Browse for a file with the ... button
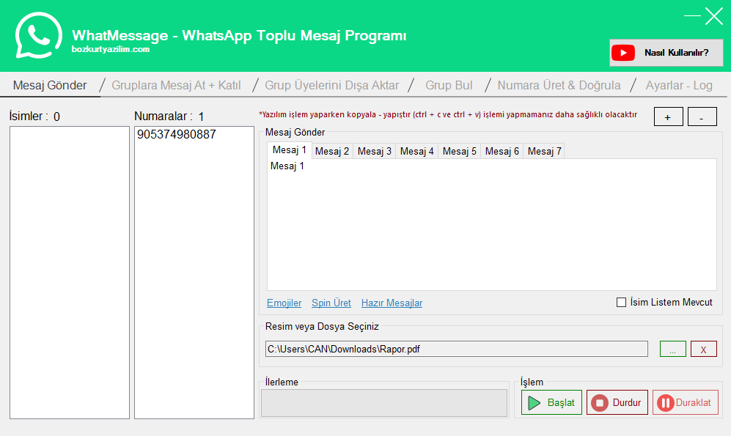The height and width of the screenshot is (436, 731). (673, 349)
